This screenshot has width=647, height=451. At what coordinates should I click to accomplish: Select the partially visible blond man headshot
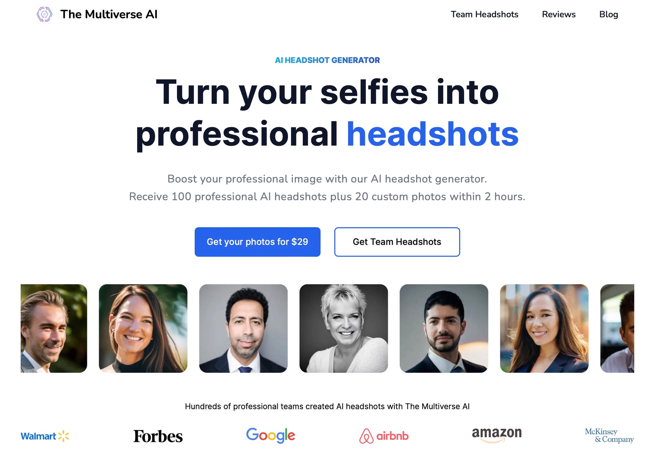coord(54,328)
